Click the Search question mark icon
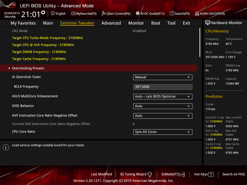 pos(172,13)
